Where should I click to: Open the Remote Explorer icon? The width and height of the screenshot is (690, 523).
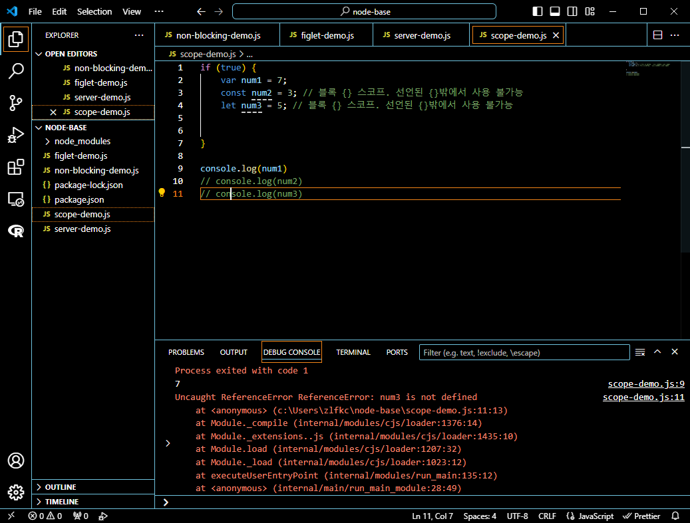(16, 199)
